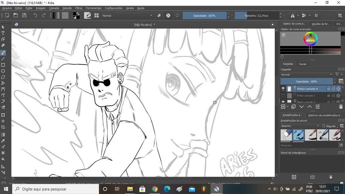Create a new document from the toolbar
Viewport: 345px width, 194px height.
coord(7,15)
